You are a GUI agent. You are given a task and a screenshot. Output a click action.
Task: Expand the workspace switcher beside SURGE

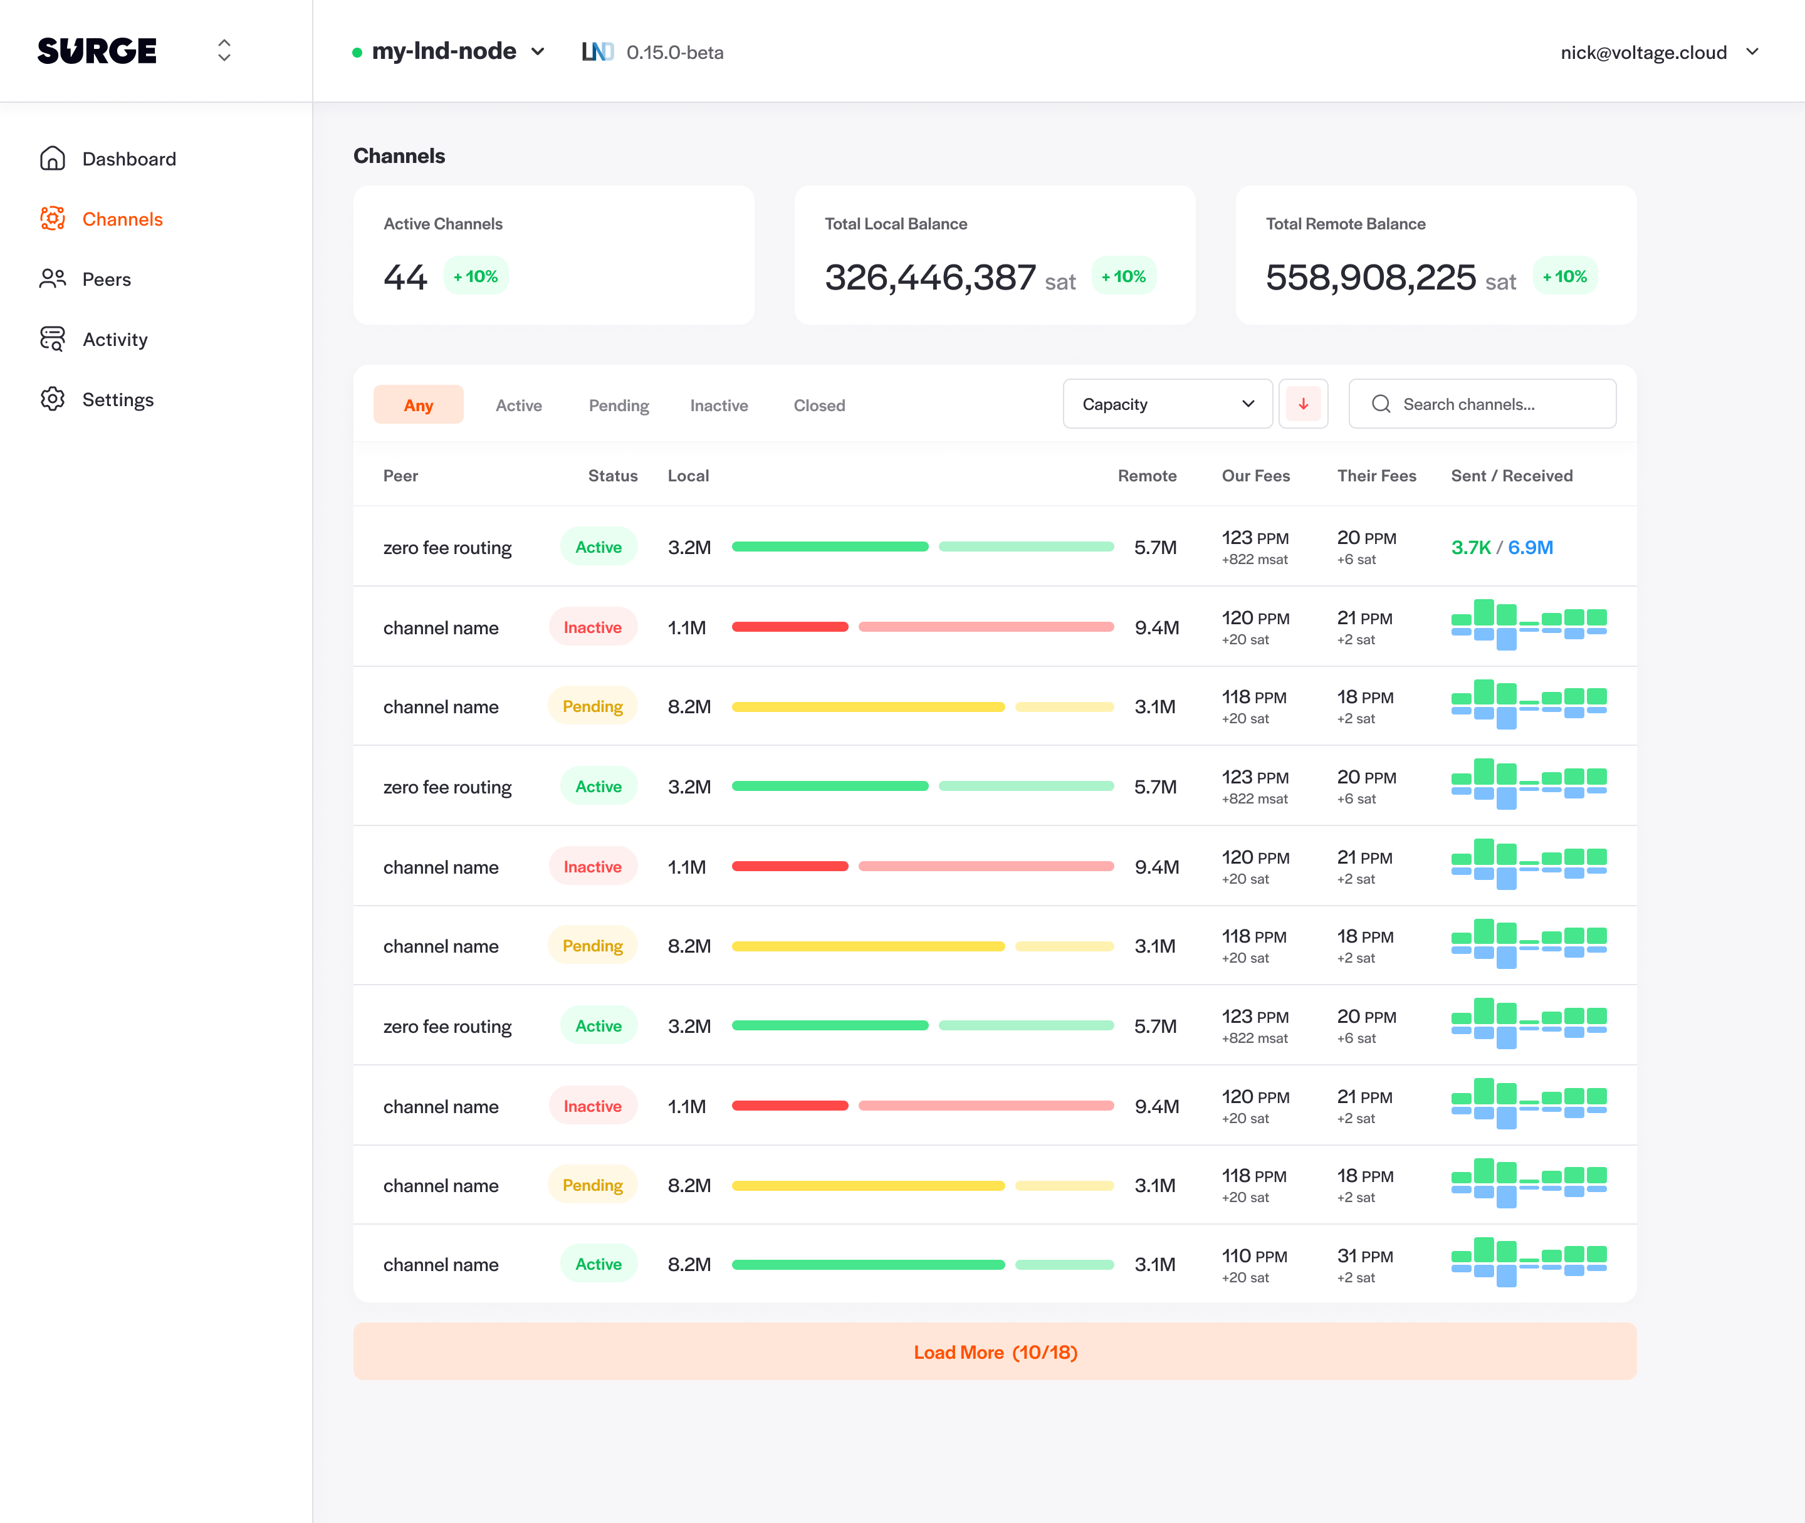pos(224,51)
